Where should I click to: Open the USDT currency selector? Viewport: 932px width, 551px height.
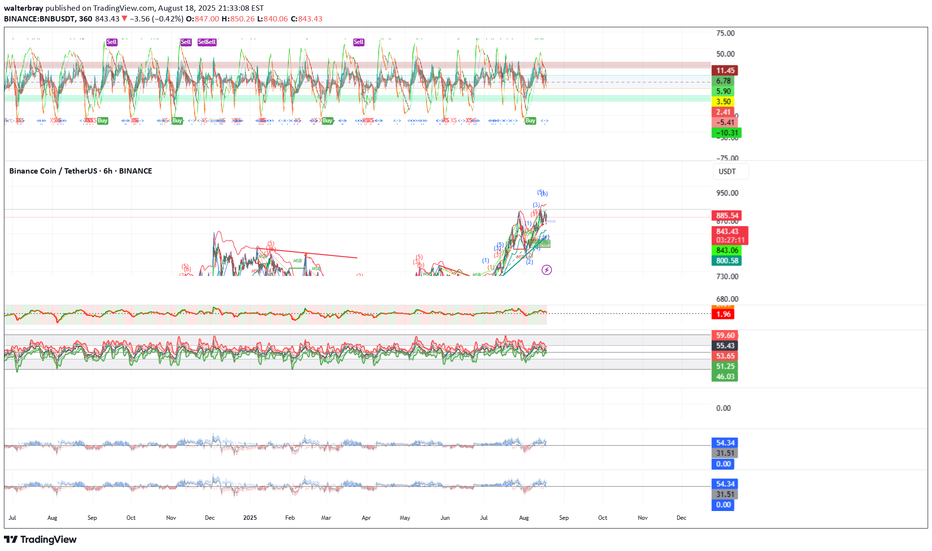pyautogui.click(x=730, y=172)
